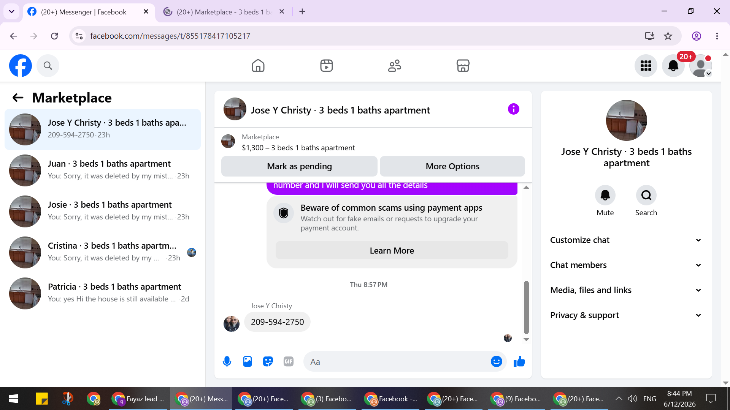This screenshot has height=410, width=730.
Task: Expand Customize chat section
Action: point(626,240)
